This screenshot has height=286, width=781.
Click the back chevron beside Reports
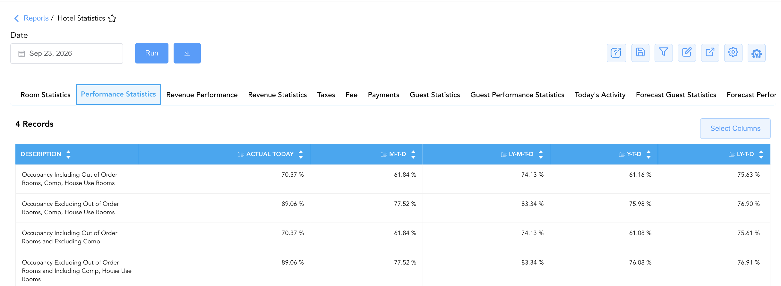click(x=17, y=18)
